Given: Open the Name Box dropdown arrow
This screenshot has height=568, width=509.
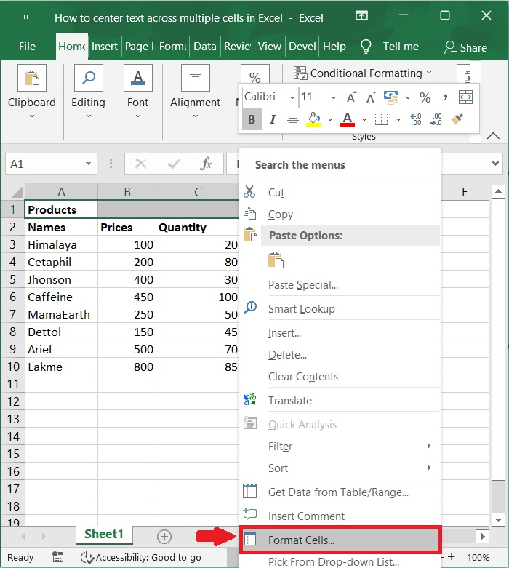Looking at the screenshot, I should click(88, 164).
